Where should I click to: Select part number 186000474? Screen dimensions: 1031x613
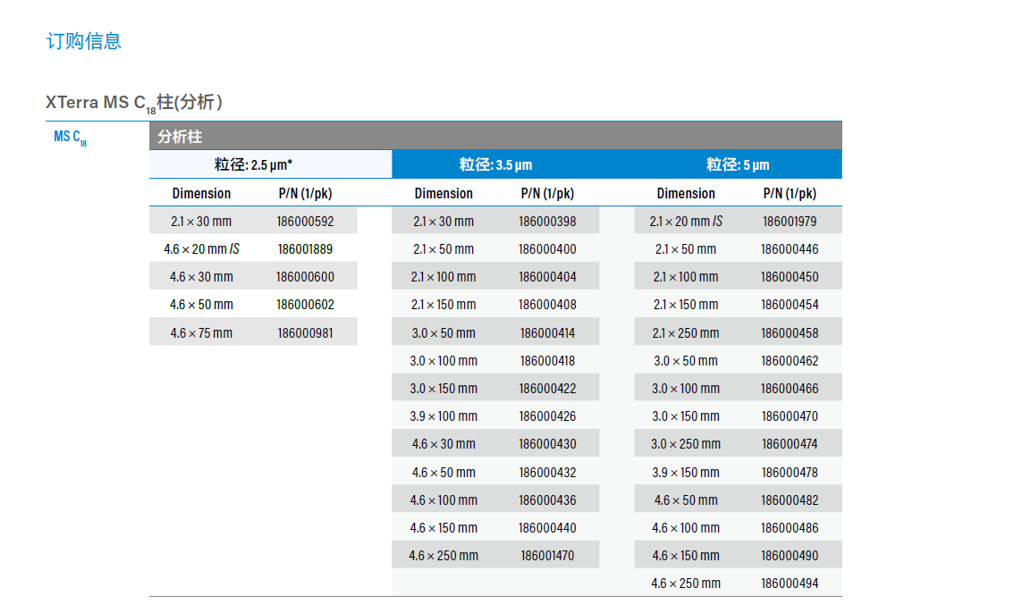point(790,443)
